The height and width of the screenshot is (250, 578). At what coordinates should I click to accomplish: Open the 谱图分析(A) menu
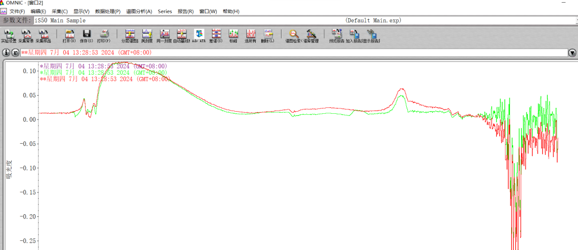(139, 11)
